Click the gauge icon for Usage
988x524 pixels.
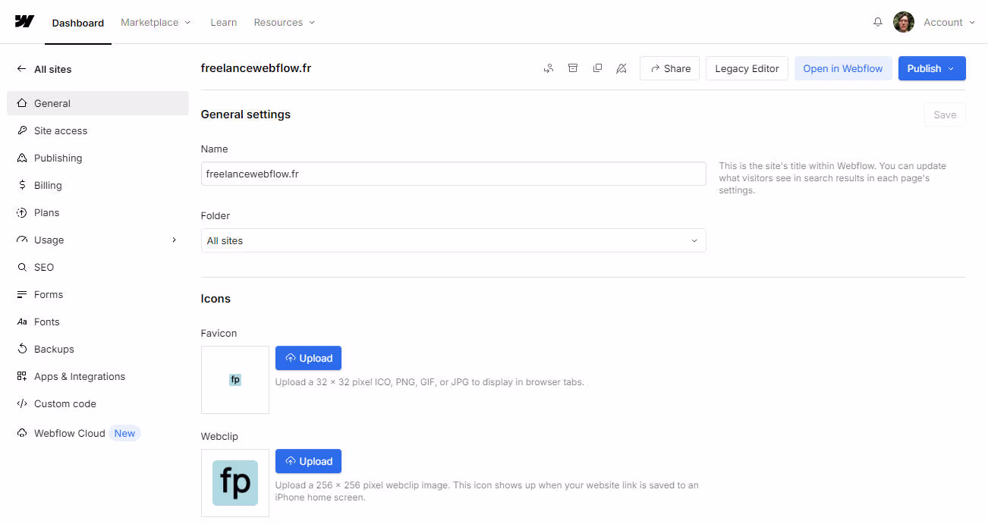[22, 240]
